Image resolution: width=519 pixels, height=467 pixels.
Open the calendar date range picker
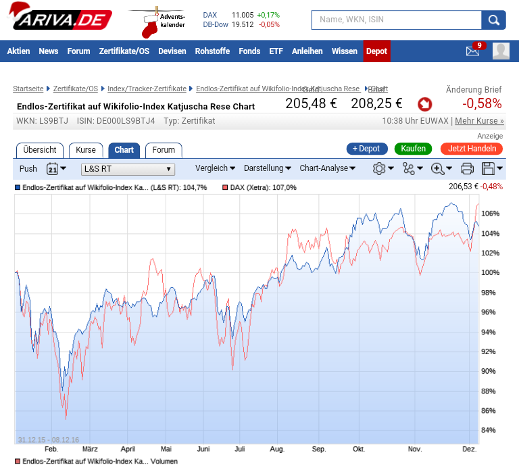point(53,168)
